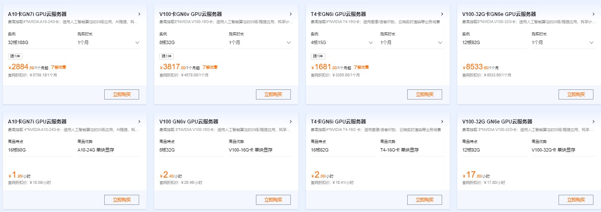This screenshot has width=601, height=212.
Task: Click the 限1件 tag on the ¥3817 V100 card
Action: (x=166, y=56)
